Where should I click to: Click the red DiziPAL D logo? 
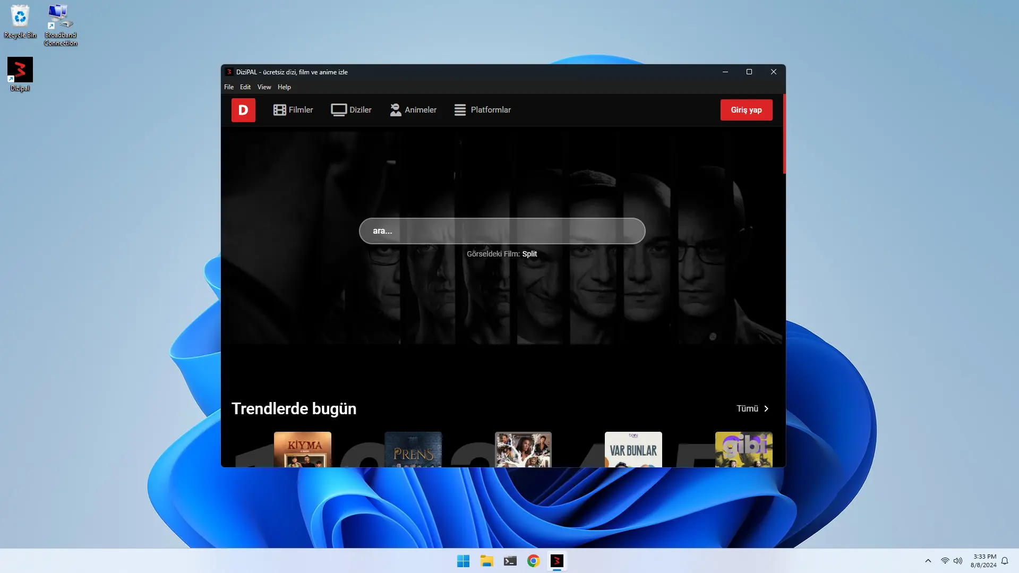243,110
